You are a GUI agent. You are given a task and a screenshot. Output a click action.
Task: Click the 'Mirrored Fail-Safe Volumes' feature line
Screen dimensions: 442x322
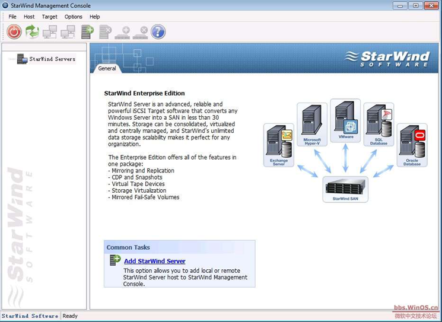144,197
